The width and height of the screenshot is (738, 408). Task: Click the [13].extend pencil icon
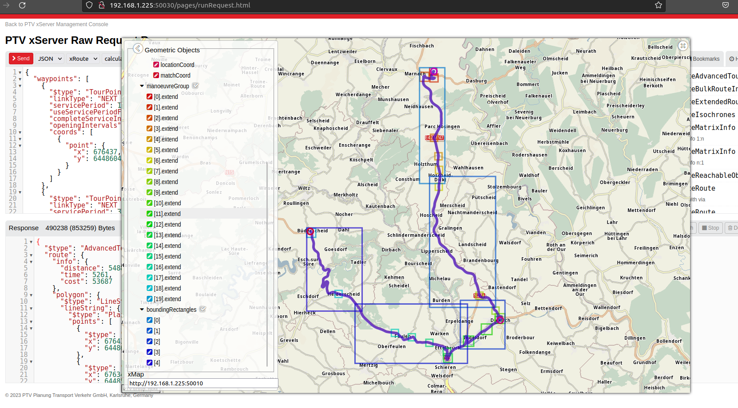150,235
